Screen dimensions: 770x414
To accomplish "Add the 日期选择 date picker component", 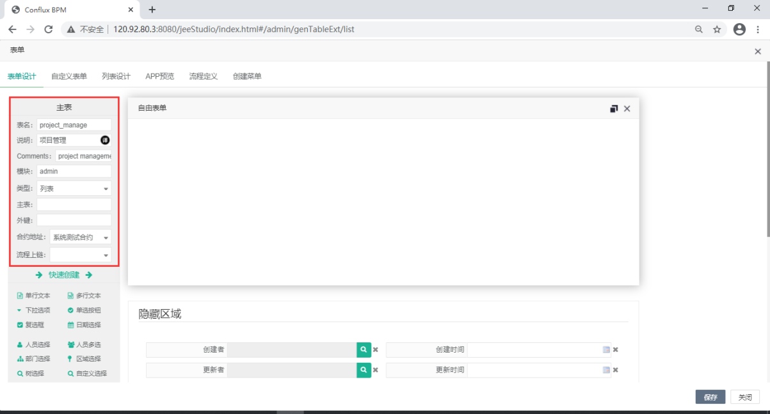I will [84, 324].
